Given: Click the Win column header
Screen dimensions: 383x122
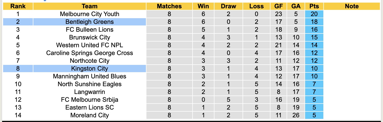Looking at the screenshot, I should [x=203, y=6].
